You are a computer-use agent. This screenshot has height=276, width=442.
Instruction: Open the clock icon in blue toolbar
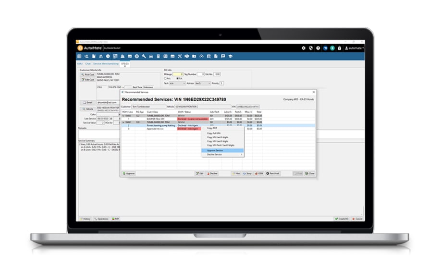pos(108,57)
